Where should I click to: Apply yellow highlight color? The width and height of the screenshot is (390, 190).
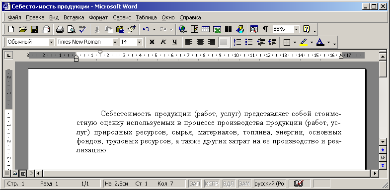click(304, 42)
